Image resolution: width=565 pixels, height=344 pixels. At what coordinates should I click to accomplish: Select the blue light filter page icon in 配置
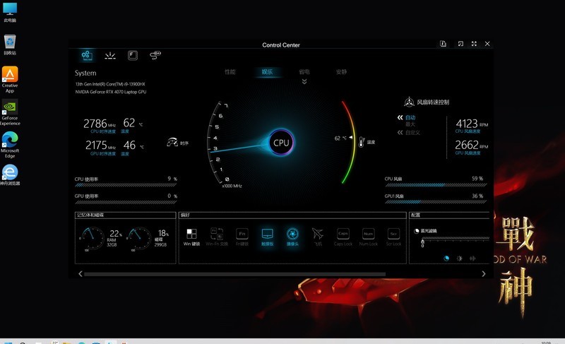click(446, 259)
